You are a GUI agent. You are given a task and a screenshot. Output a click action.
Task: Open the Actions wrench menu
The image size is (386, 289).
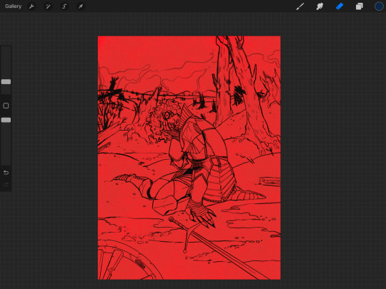(x=31, y=6)
